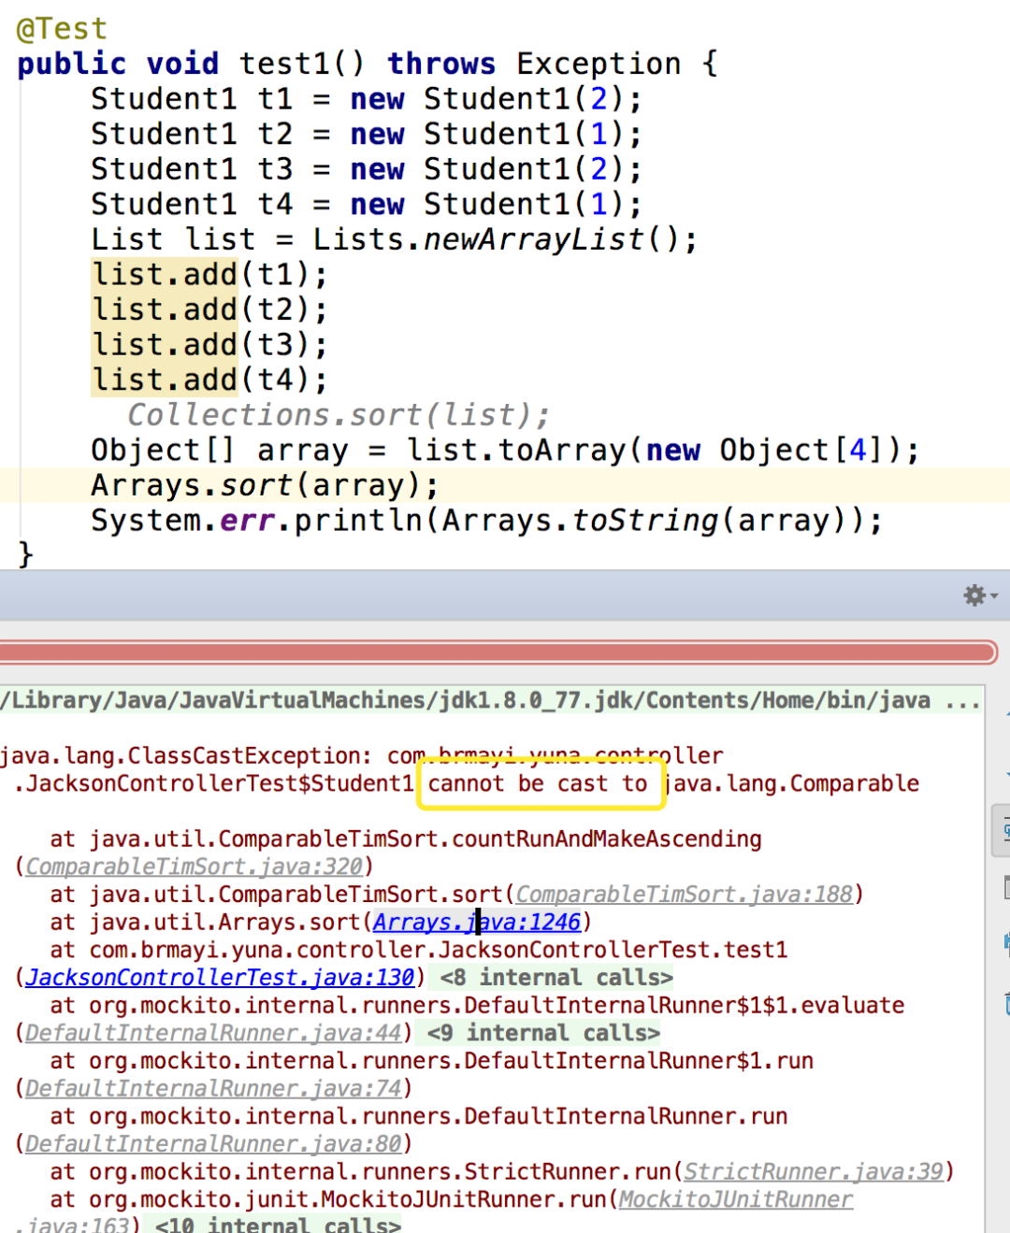Click the JacksonControllerTest.test1 stack frame text
The height and width of the screenshot is (1233, 1010).
(419, 950)
